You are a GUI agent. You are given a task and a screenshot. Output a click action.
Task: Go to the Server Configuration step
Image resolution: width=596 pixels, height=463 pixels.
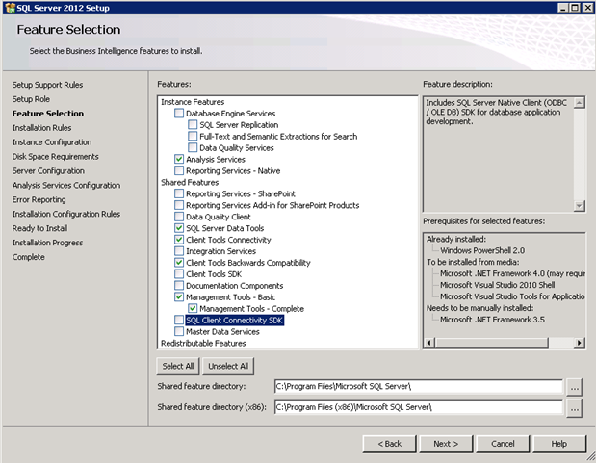48,171
